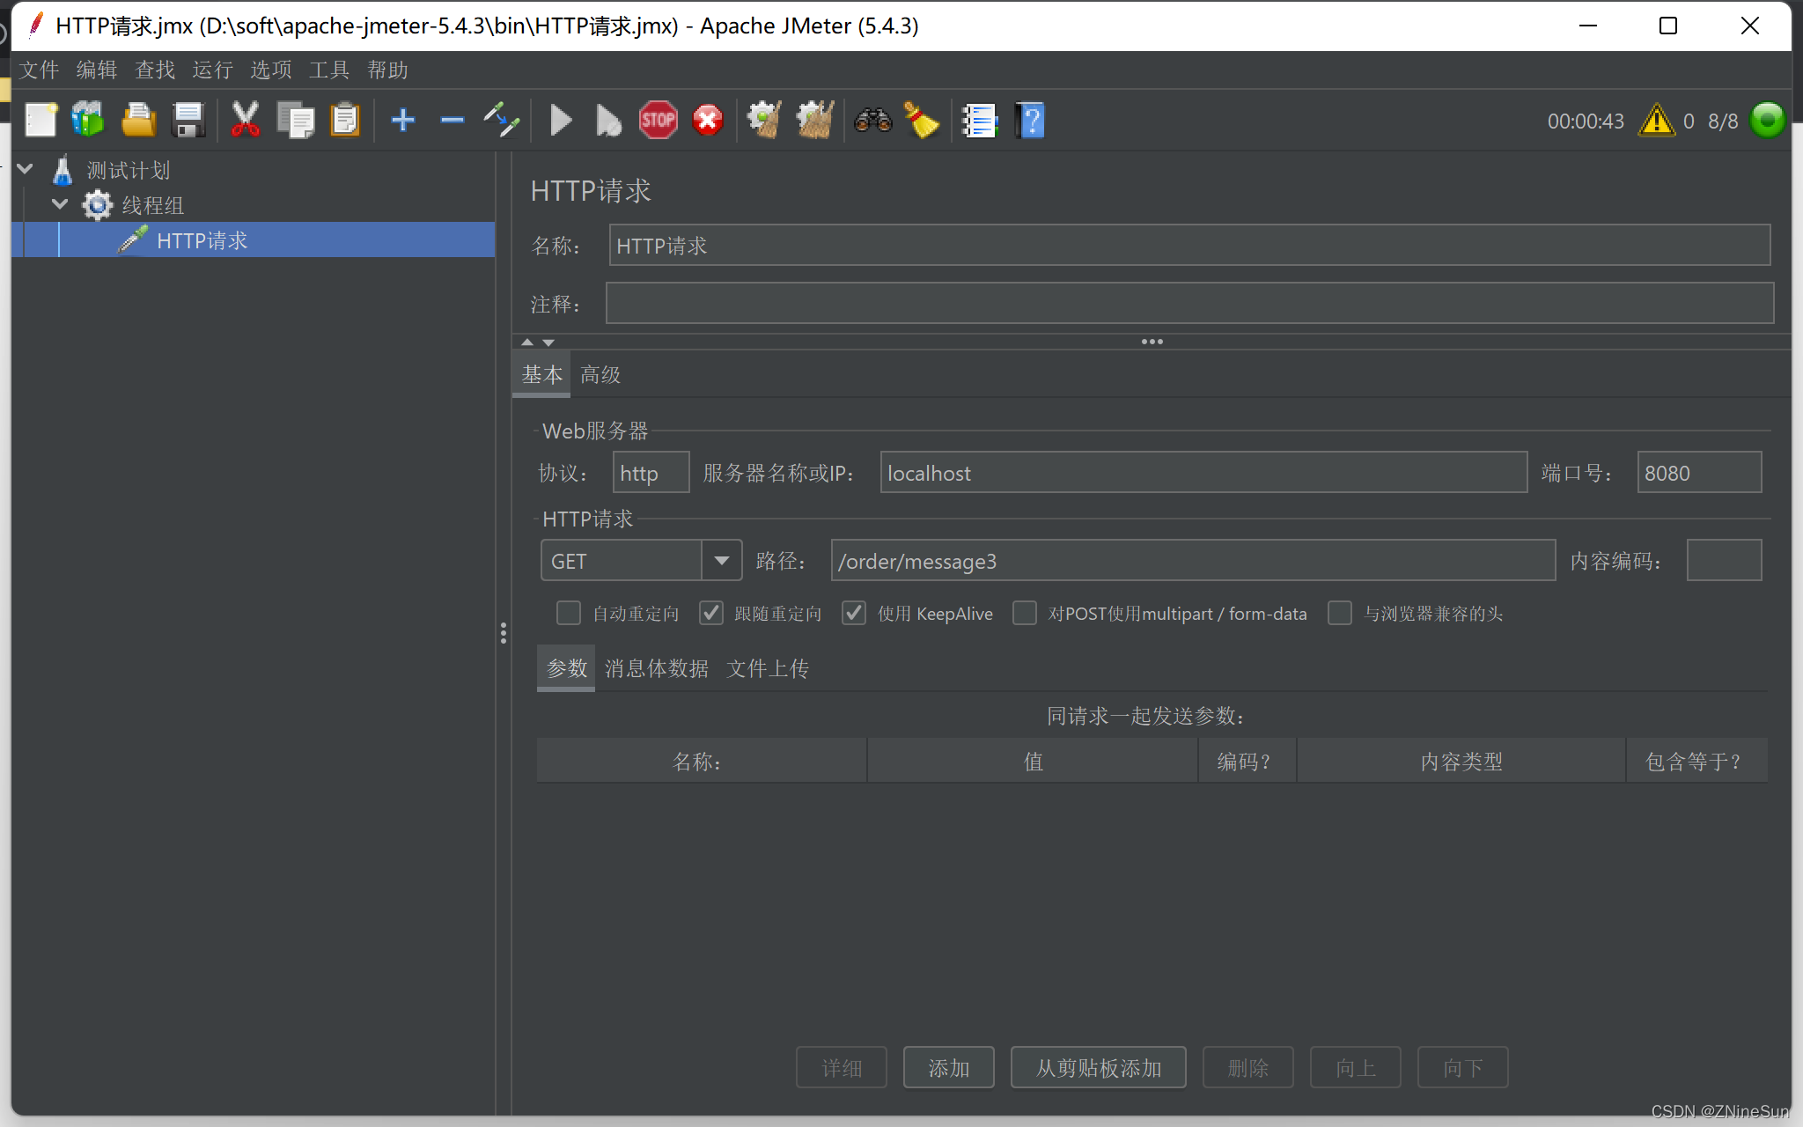Click the 向下 button
Screen dimensions: 1803x1127
pos(1463,1067)
